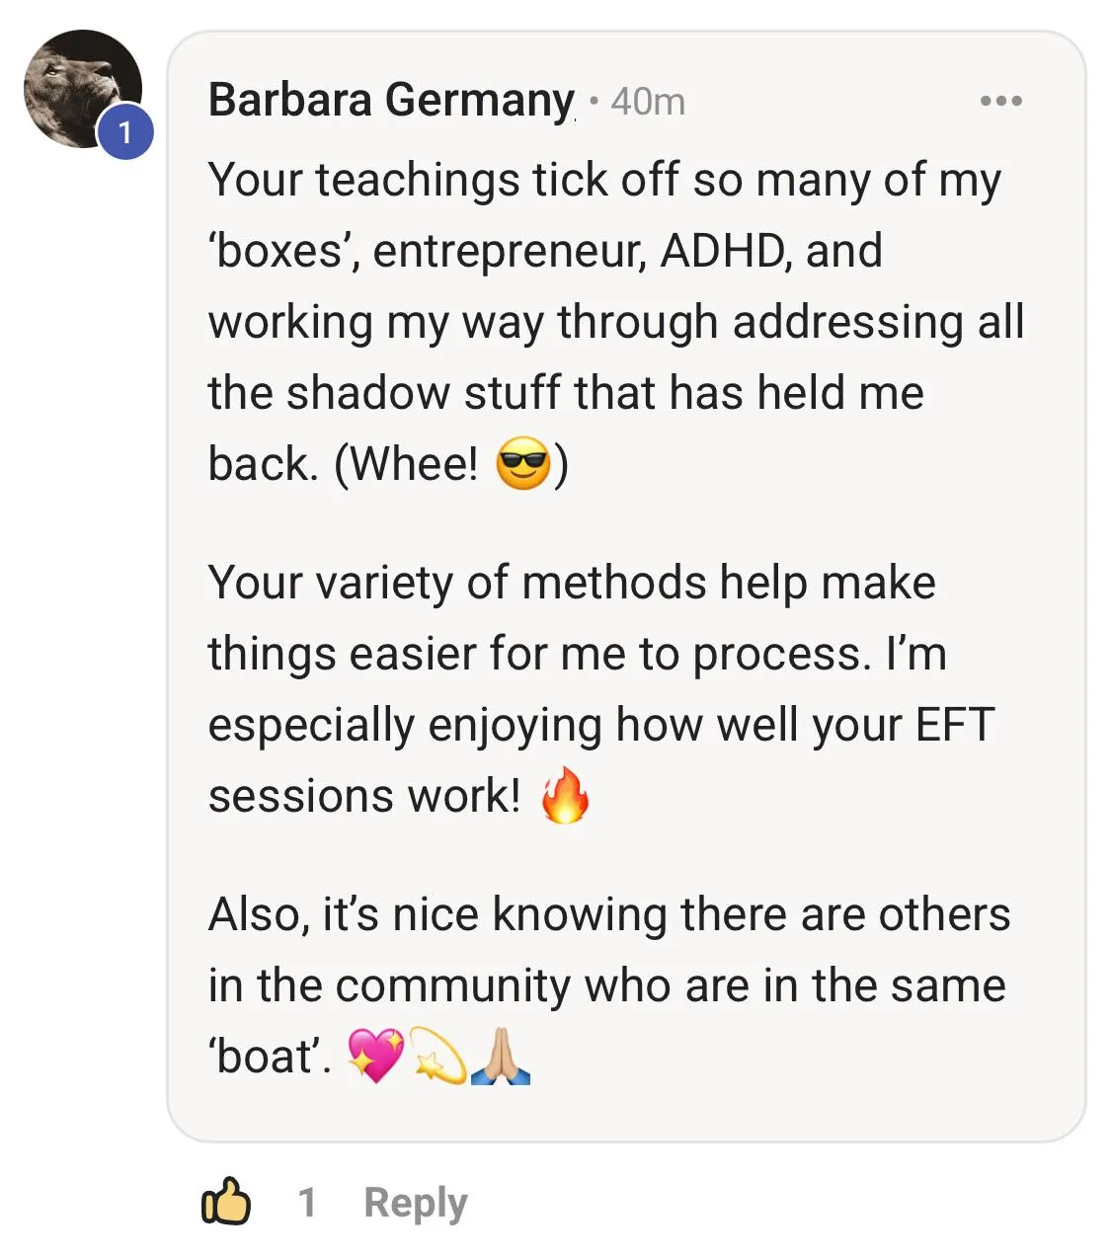Open the 40m comment timestamp
The height and width of the screenshot is (1260, 1111).
pos(648,101)
